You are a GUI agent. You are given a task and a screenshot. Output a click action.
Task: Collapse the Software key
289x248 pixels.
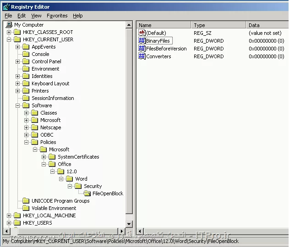17,106
